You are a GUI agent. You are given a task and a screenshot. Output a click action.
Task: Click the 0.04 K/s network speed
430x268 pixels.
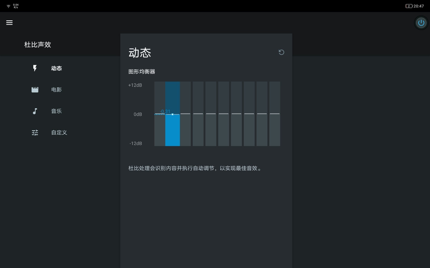pyautogui.click(x=16, y=6)
